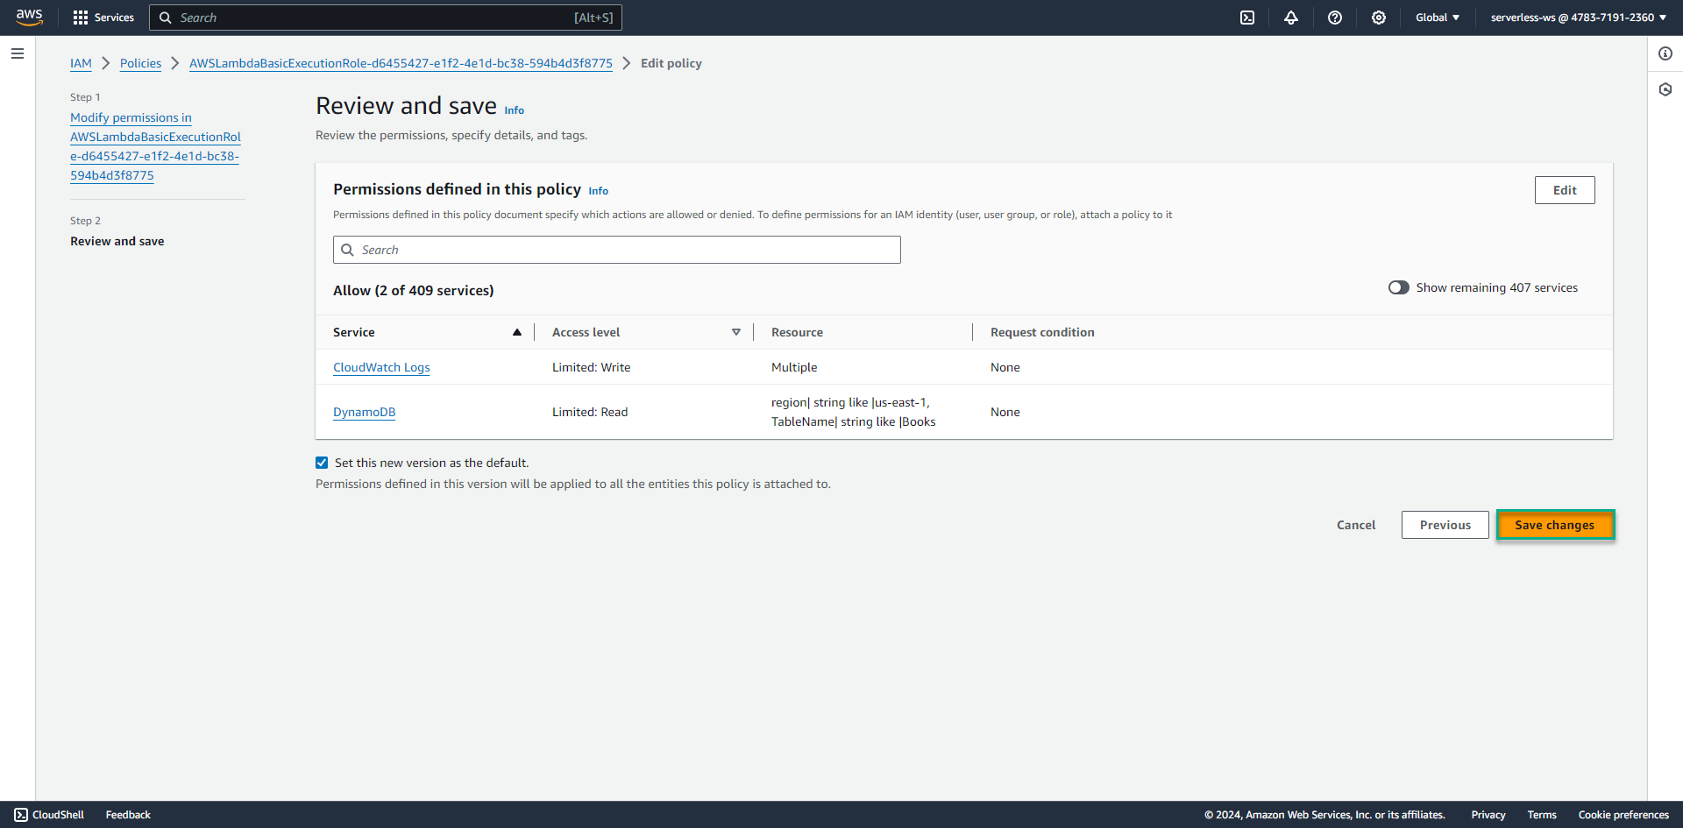The width and height of the screenshot is (1683, 828).
Task: Open Feedback in the footer
Action: [128, 815]
